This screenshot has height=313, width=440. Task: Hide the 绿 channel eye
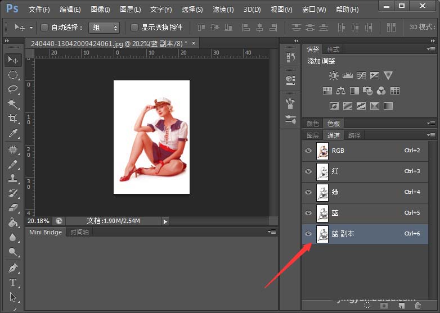[308, 192]
